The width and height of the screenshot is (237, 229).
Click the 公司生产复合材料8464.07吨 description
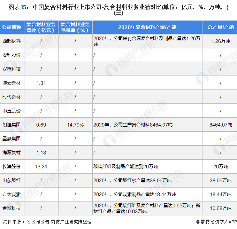pos(133,125)
